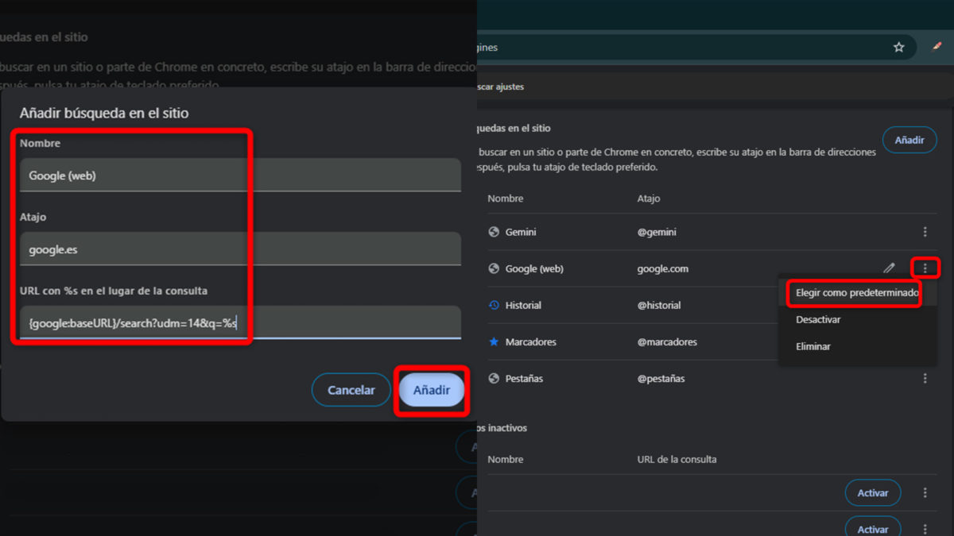Click the Marcadores star icon
The width and height of the screenshot is (954, 536).
pos(494,341)
